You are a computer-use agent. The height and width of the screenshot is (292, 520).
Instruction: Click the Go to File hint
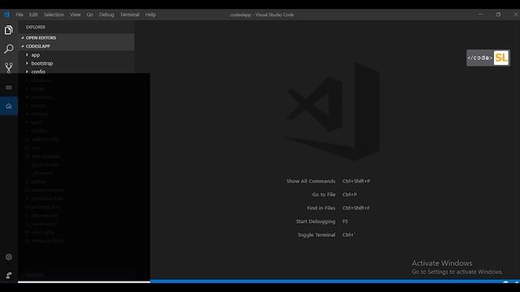(323, 195)
